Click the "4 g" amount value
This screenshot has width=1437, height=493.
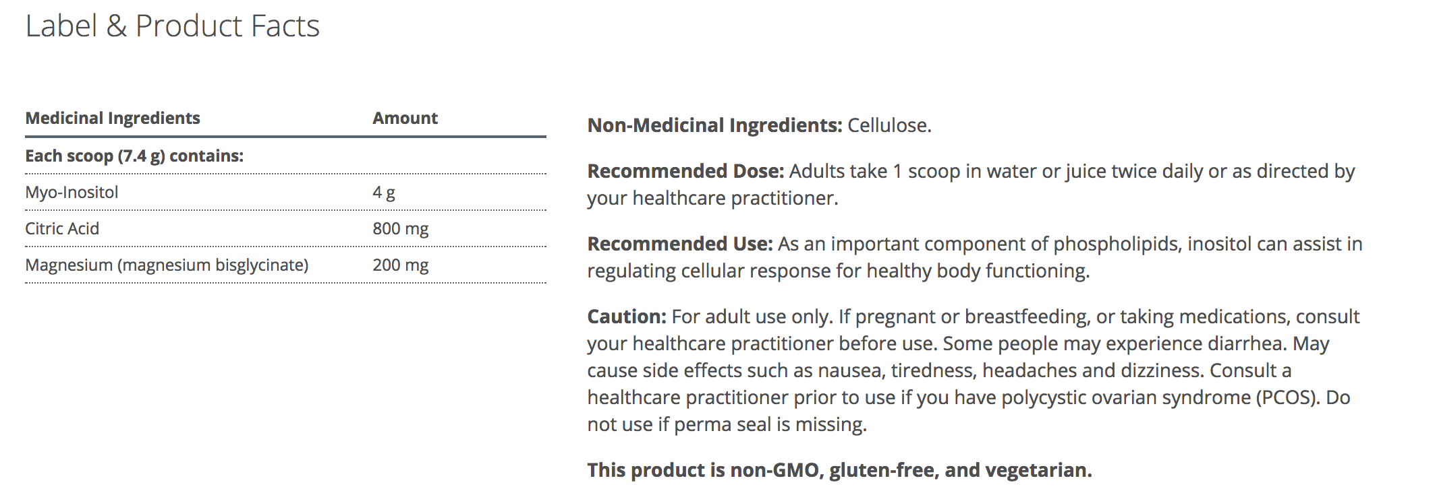click(383, 192)
